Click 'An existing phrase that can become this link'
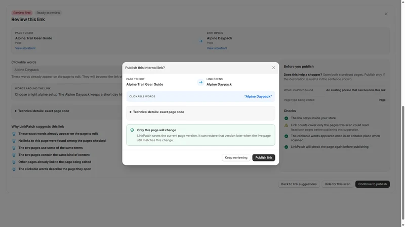Image resolution: width=405 pixels, height=227 pixels. [356, 90]
